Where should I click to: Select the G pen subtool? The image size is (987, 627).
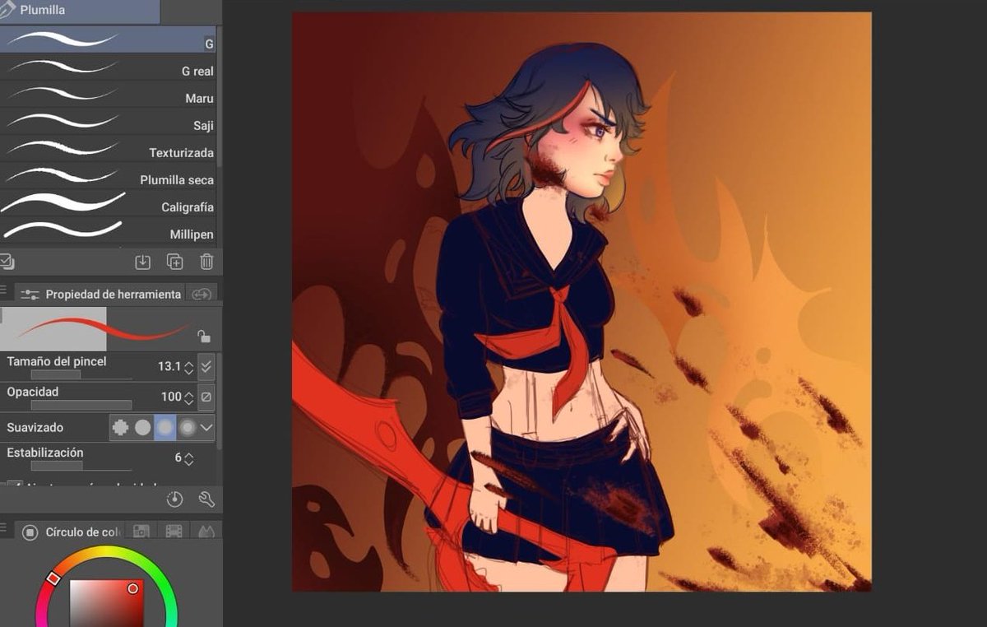[108, 39]
